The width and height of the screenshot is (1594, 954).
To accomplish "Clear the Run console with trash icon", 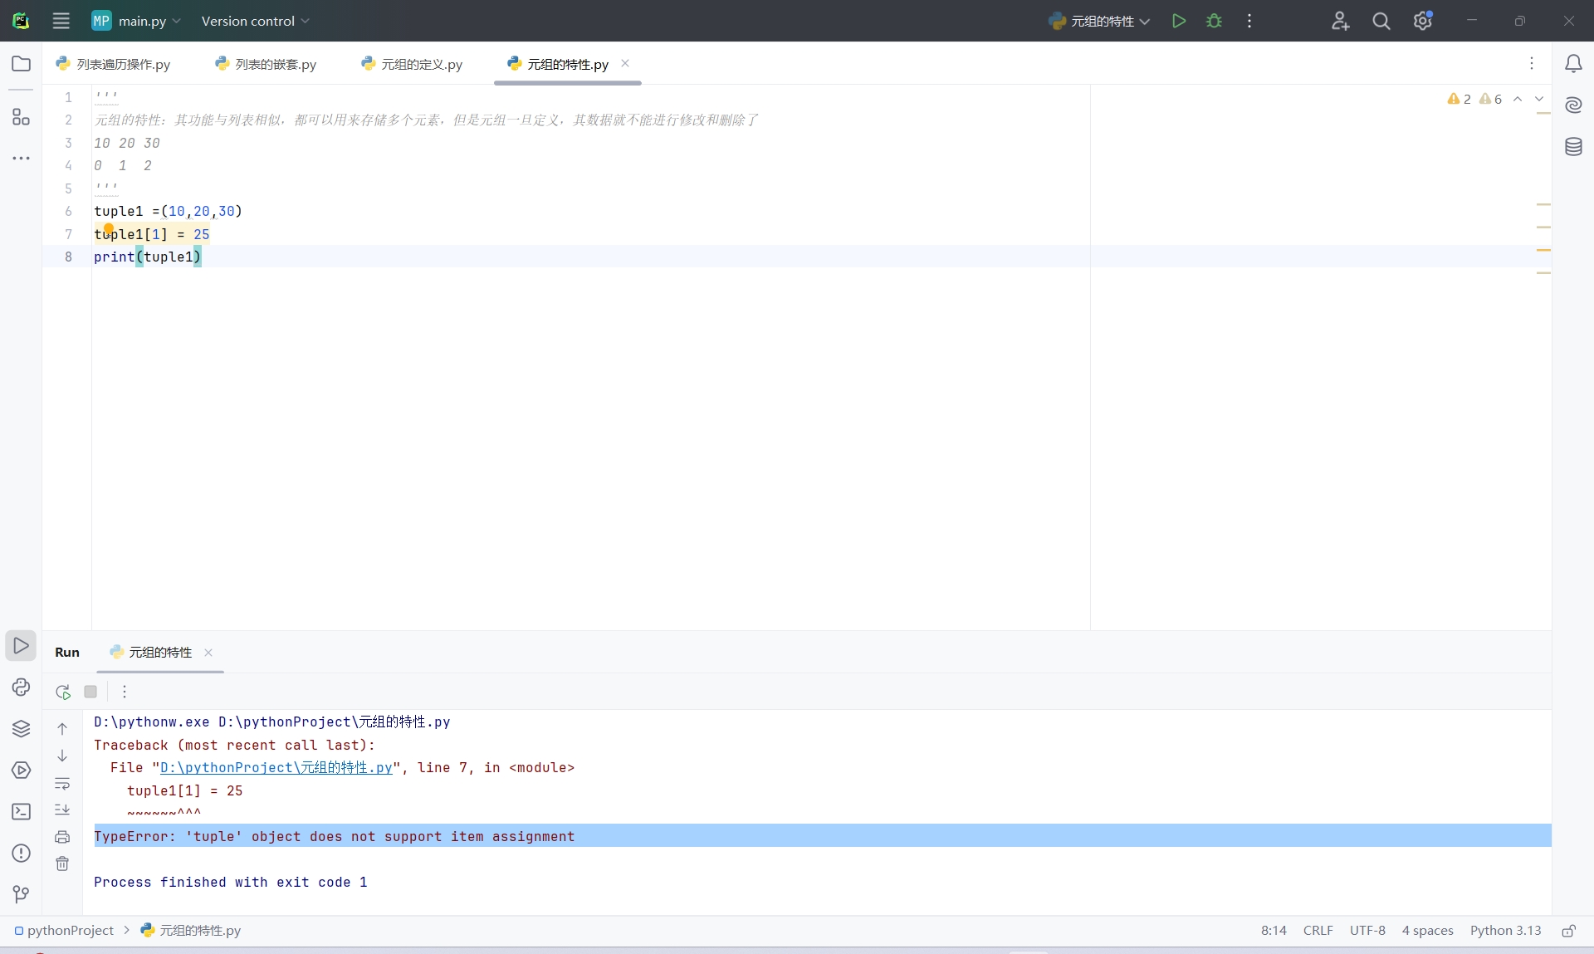I will tap(62, 863).
